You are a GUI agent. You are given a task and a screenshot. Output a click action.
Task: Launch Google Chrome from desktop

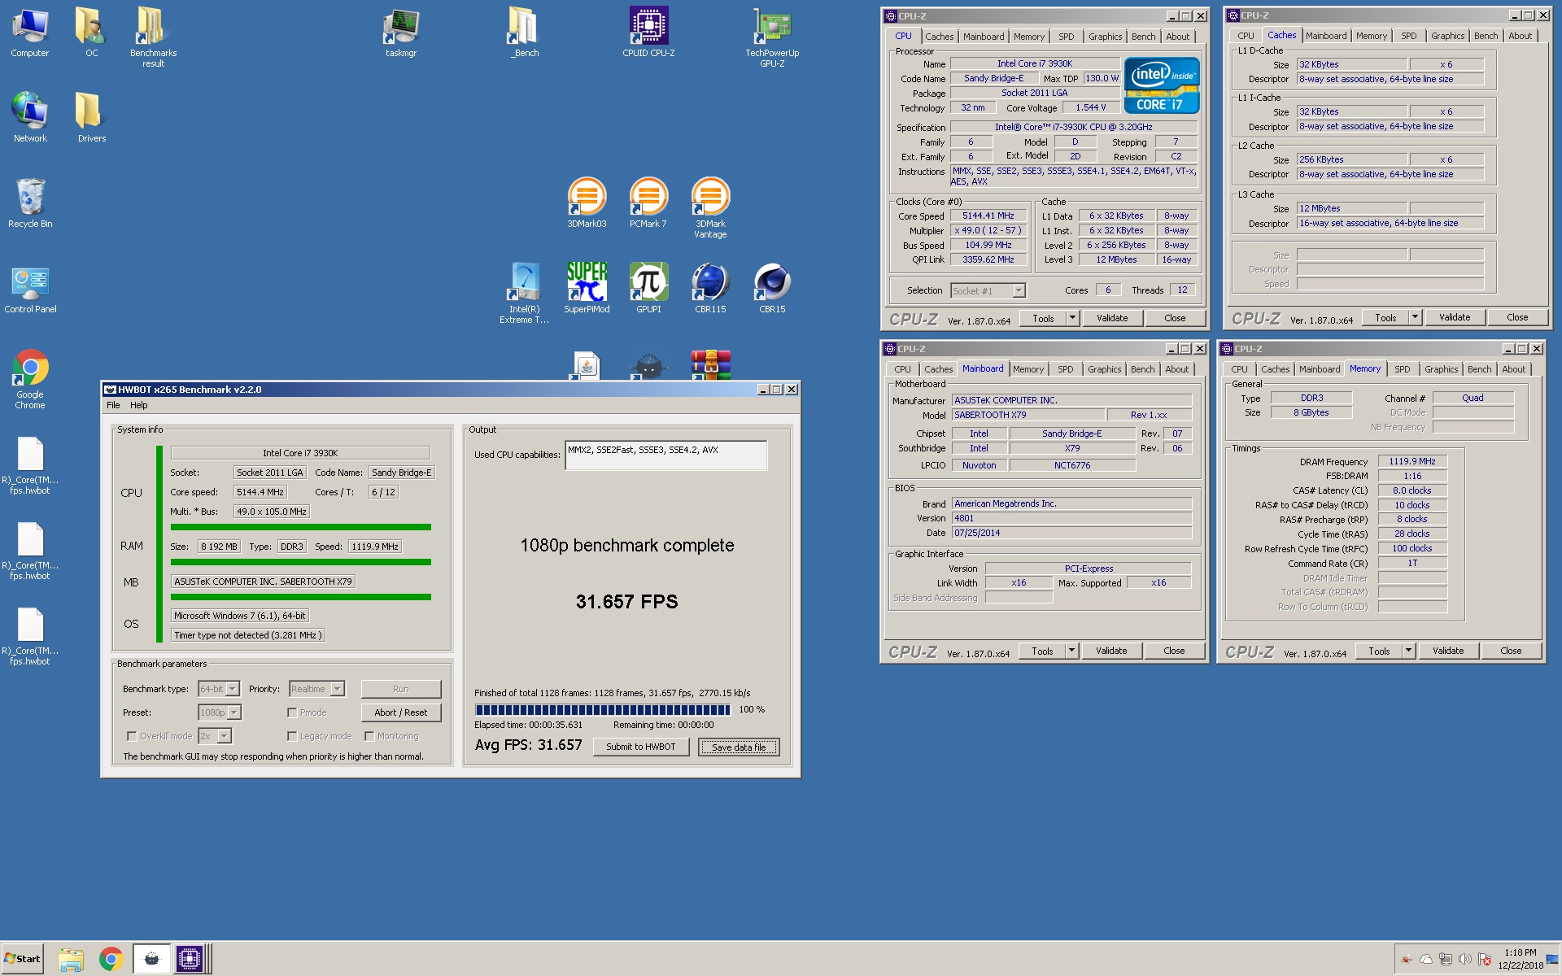[30, 378]
